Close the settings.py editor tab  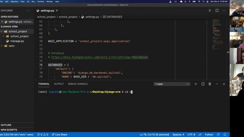click(x=57, y=10)
